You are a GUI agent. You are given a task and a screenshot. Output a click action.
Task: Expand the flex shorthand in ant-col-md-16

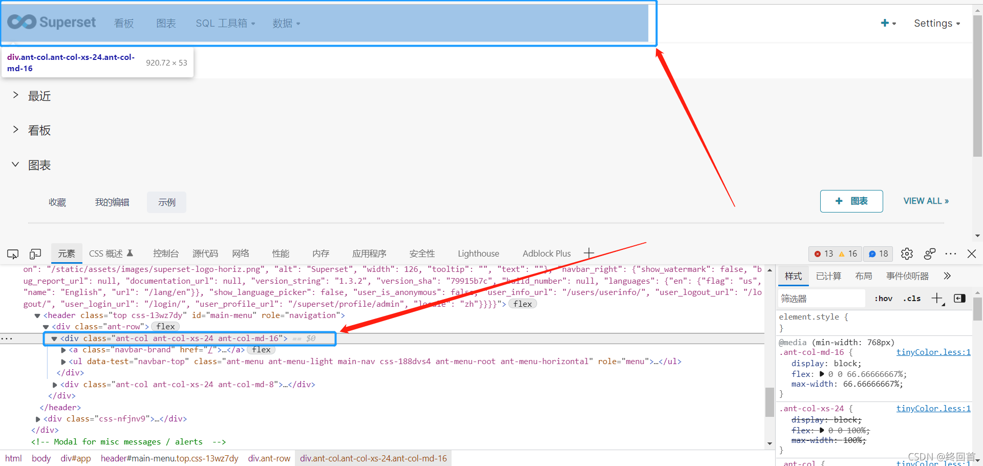(822, 374)
